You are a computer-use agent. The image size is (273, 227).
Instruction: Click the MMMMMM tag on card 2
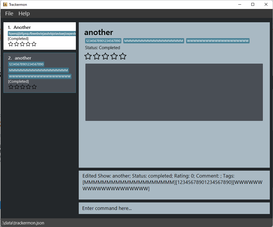click(39, 70)
